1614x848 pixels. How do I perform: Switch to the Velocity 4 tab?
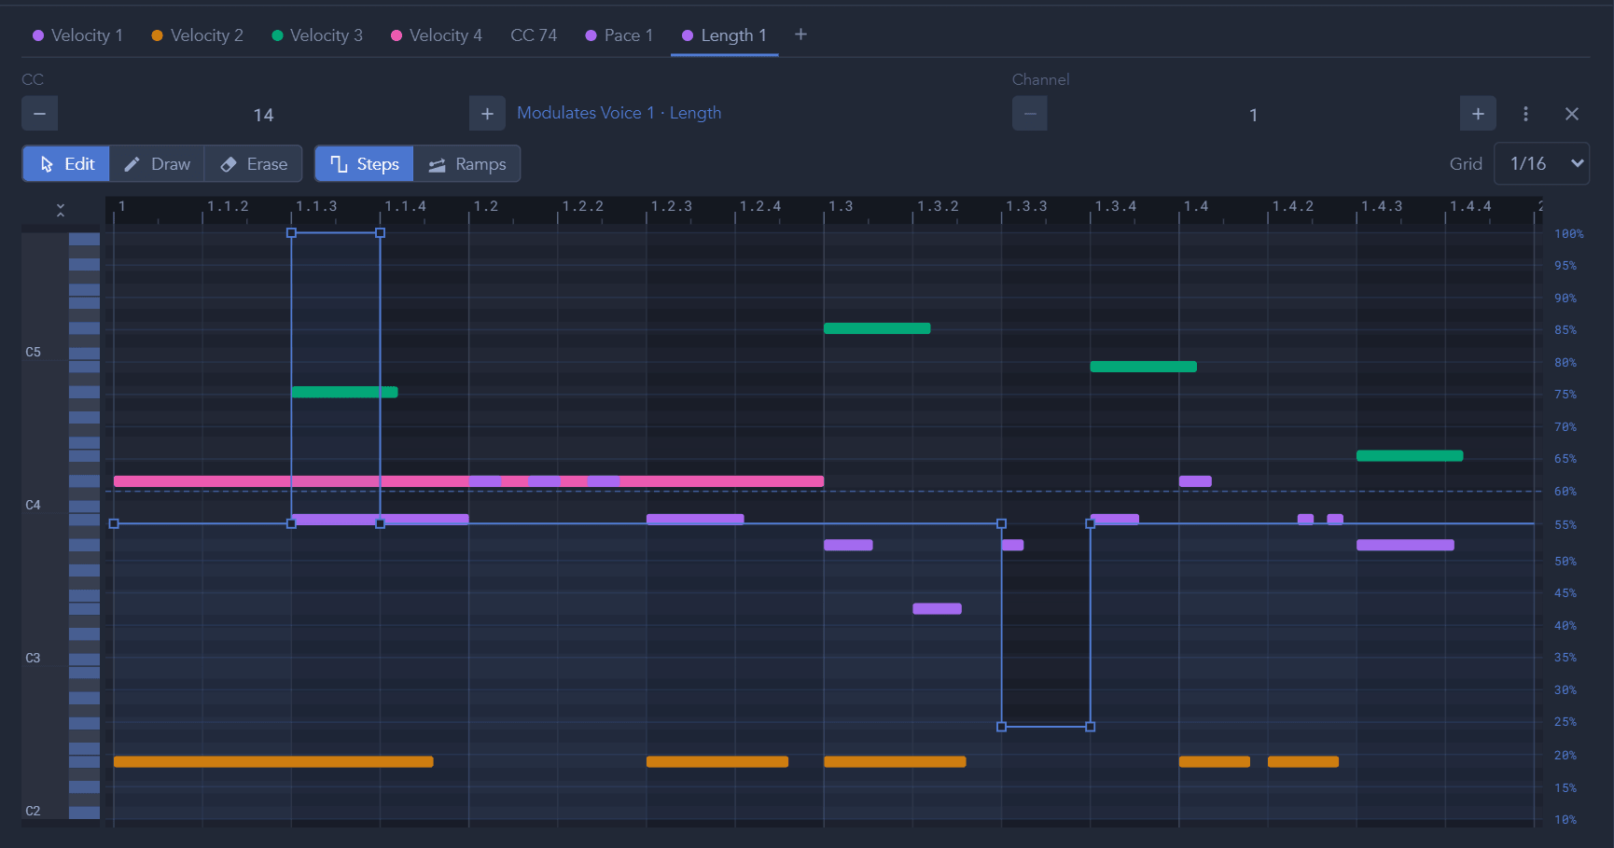click(x=436, y=35)
